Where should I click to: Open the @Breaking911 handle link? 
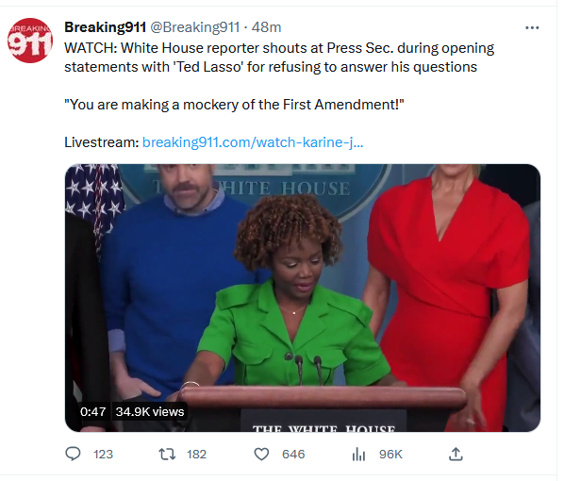(x=194, y=27)
